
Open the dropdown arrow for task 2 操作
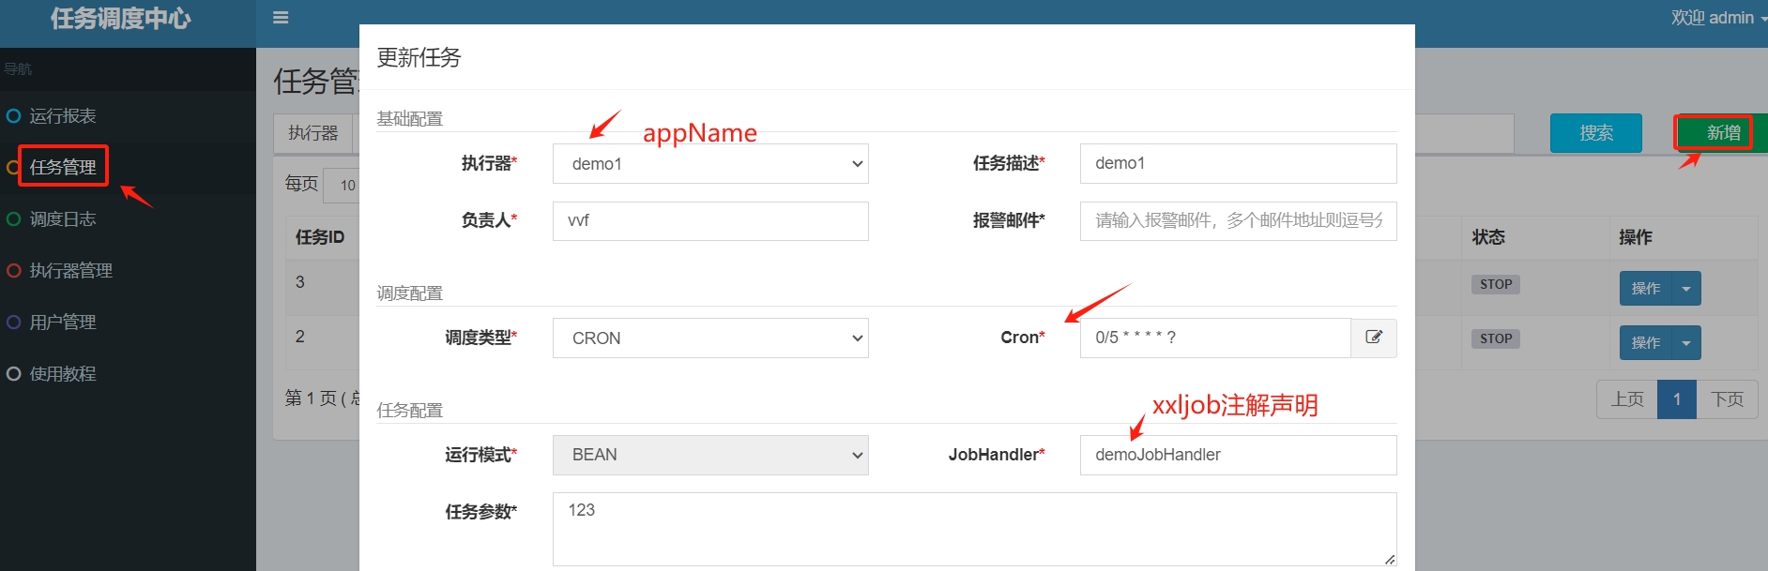(x=1685, y=343)
